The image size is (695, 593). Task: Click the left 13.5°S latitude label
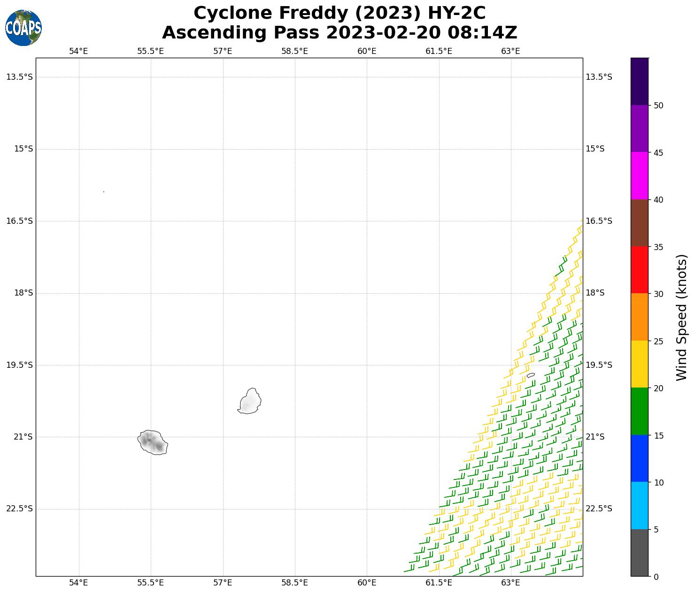tap(20, 77)
